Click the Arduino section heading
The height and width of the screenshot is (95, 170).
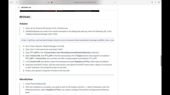click(x=24, y=24)
